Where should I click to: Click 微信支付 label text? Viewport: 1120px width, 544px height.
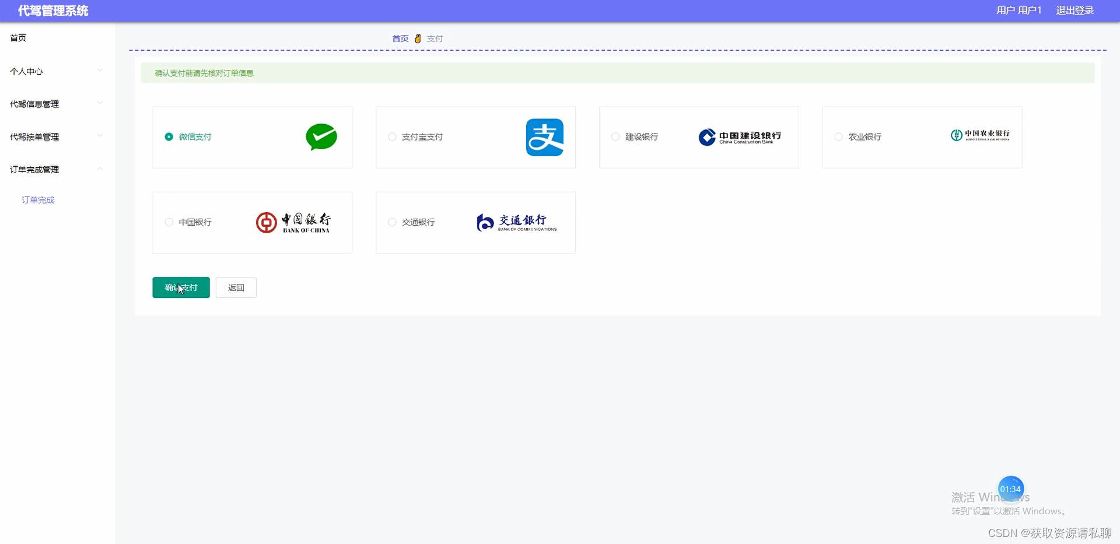[x=195, y=136]
